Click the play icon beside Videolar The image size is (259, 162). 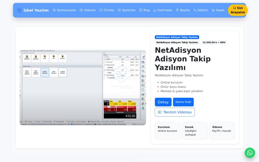(81, 10)
